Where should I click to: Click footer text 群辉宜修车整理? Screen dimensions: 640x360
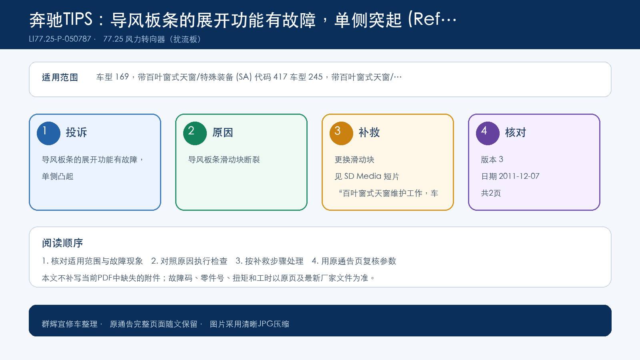[x=70, y=324]
